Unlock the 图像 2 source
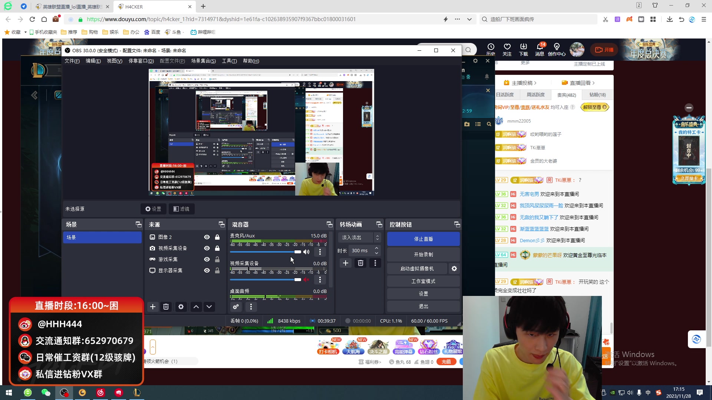Image resolution: width=712 pixels, height=400 pixels. pyautogui.click(x=217, y=237)
